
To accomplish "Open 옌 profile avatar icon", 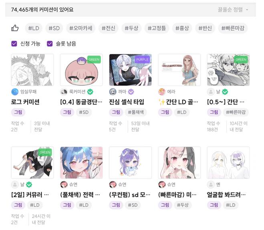I will point(211,184).
